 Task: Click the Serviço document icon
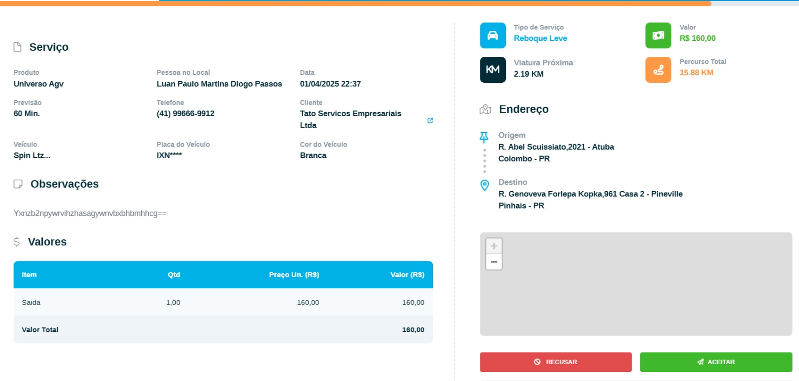17,47
